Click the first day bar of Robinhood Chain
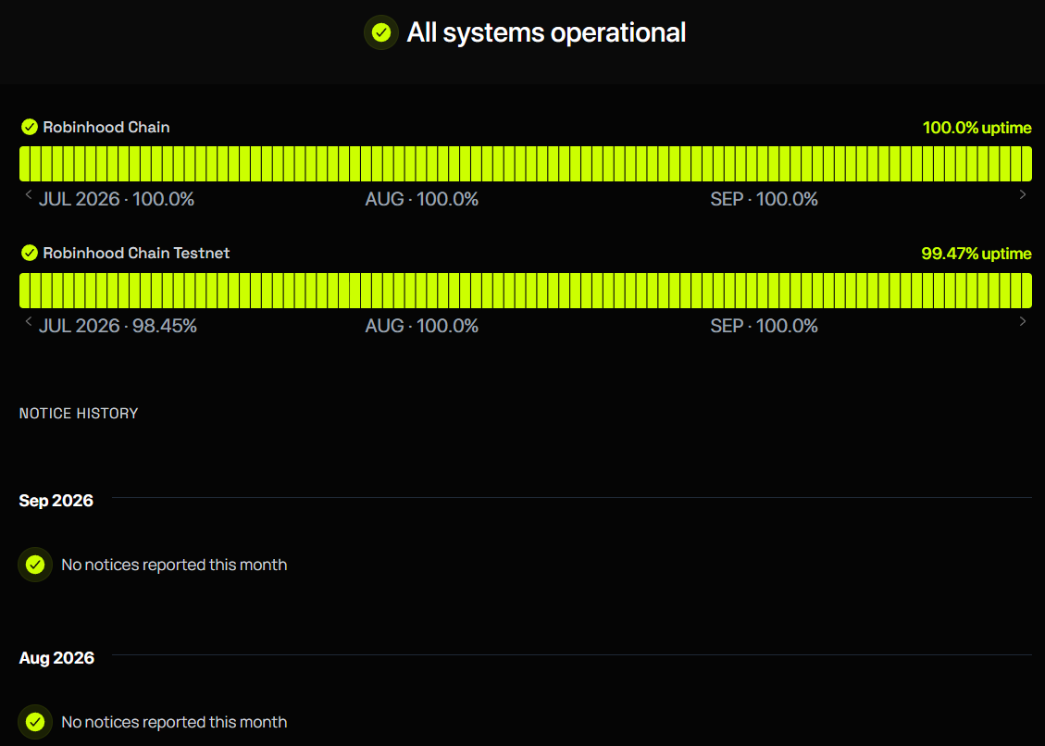 point(24,164)
